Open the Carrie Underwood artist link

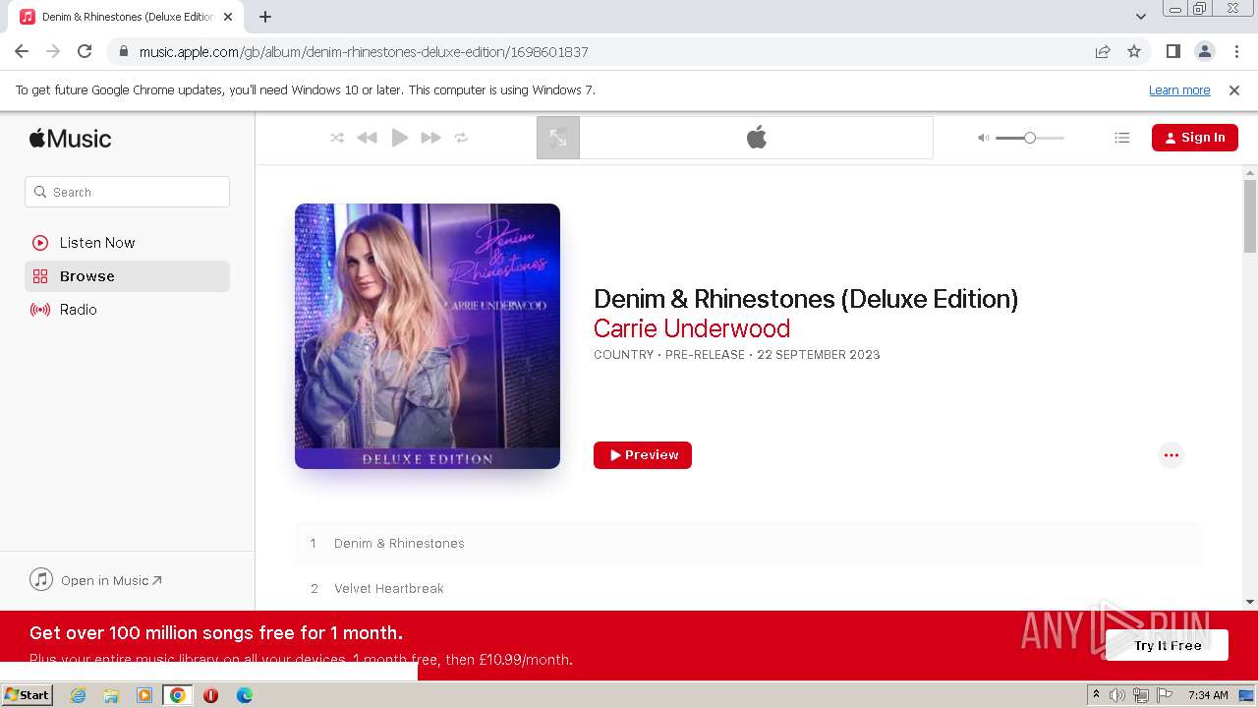click(692, 328)
